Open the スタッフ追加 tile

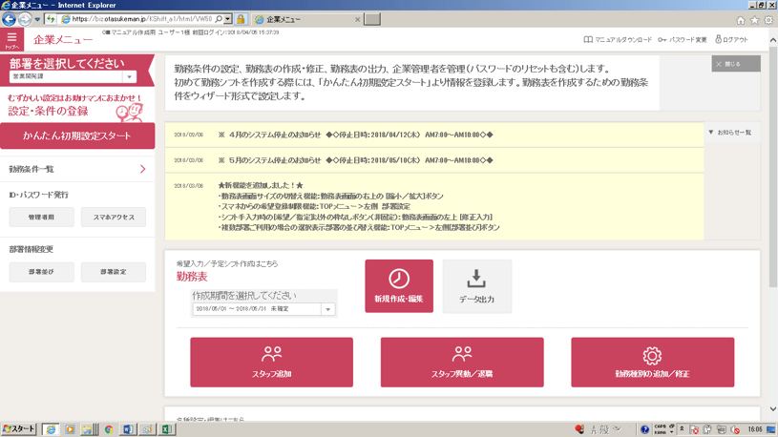coord(271,362)
